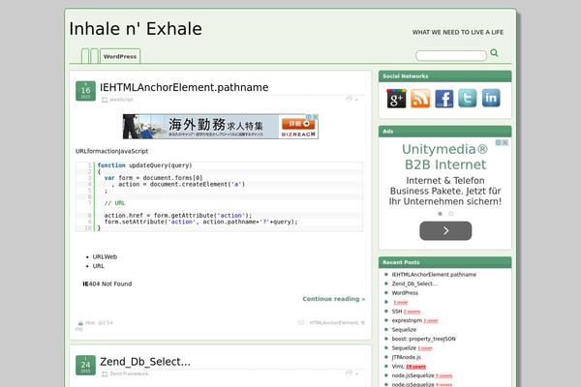Click the comments icon on Zend_Db_Select post

click(x=349, y=372)
